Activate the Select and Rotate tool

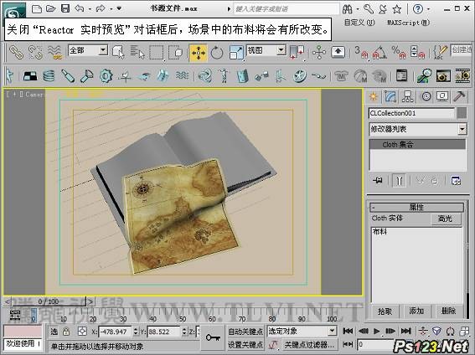click(x=217, y=53)
